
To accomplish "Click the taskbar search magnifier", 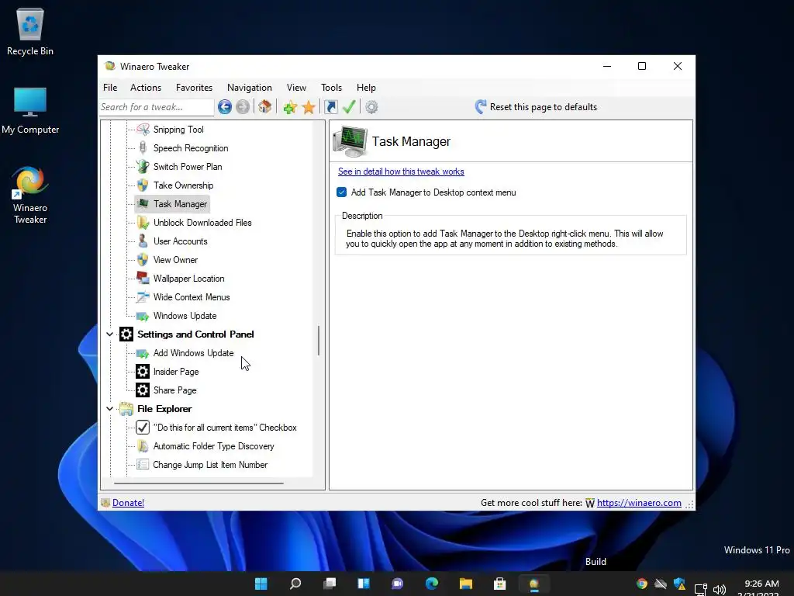I will [x=295, y=584].
